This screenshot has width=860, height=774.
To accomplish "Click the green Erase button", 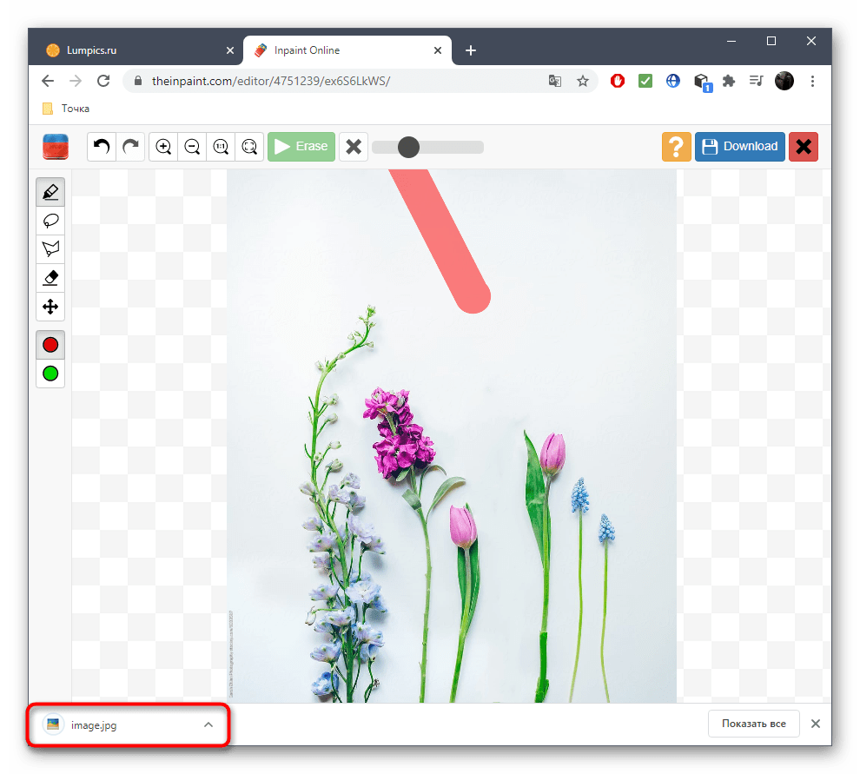I will [x=301, y=147].
